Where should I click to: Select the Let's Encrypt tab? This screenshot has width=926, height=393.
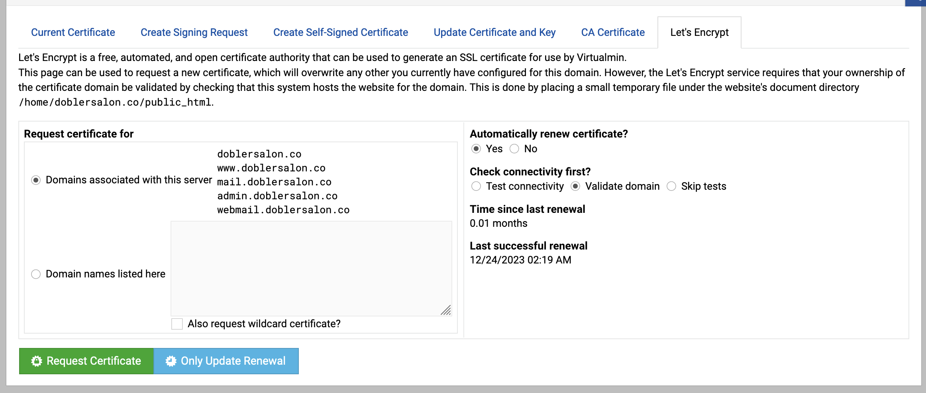(x=699, y=32)
